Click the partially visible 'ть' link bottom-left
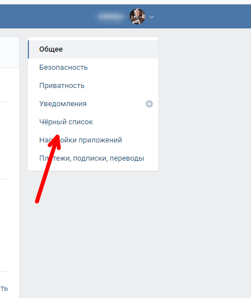The width and height of the screenshot is (251, 298). (x=4, y=288)
